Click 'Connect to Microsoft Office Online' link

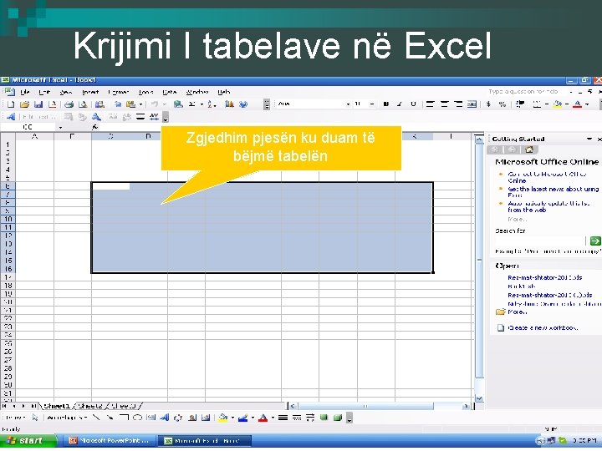[x=547, y=177]
